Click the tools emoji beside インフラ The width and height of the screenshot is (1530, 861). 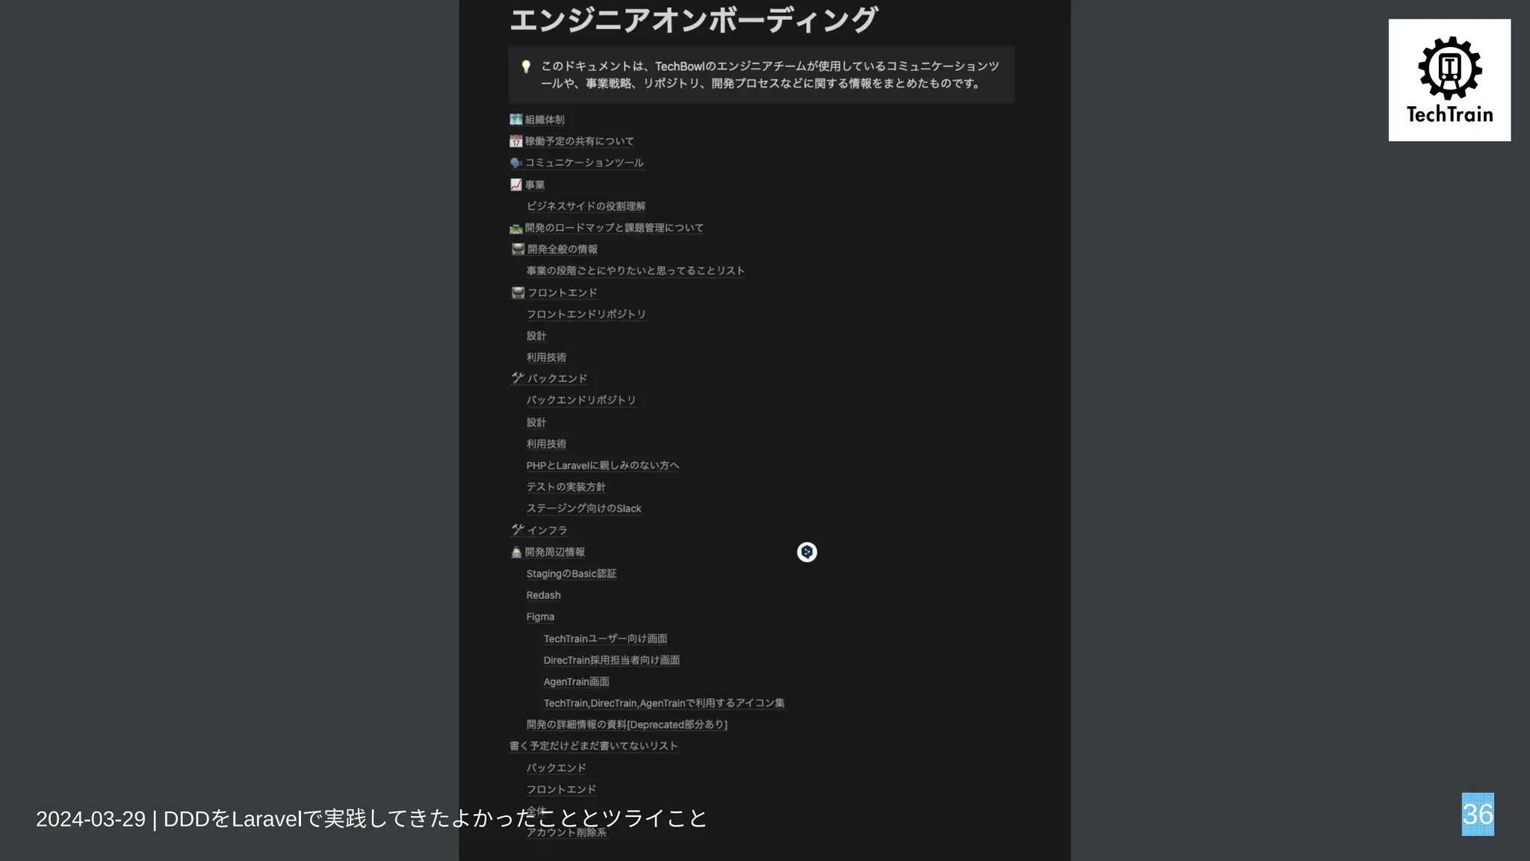tap(518, 530)
